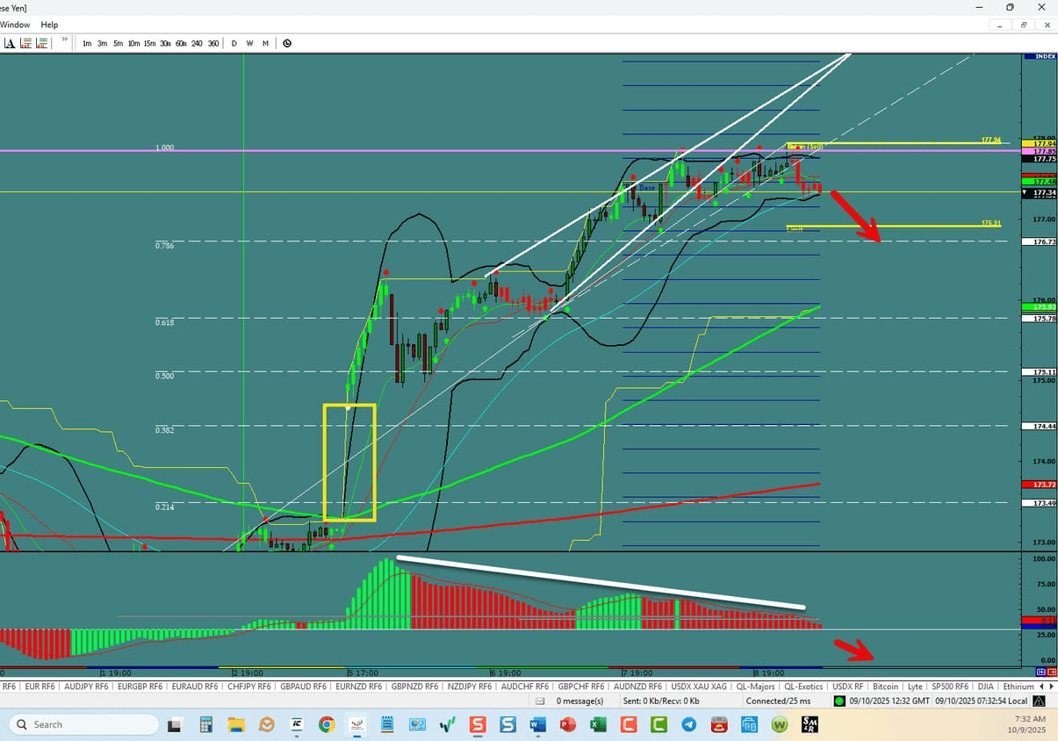Switch chart to 1m timeframe

(x=86, y=42)
